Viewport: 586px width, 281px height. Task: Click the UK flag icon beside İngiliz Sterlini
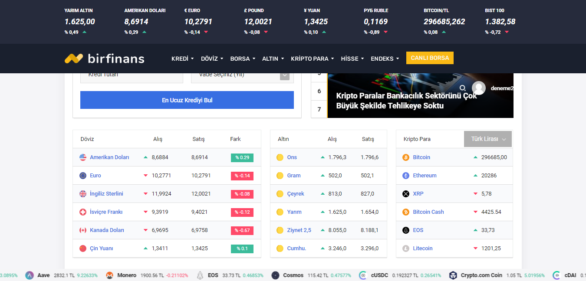coord(83,194)
